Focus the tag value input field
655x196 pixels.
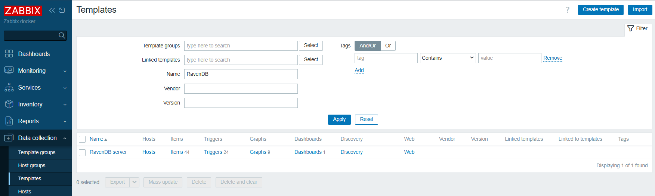coord(510,58)
